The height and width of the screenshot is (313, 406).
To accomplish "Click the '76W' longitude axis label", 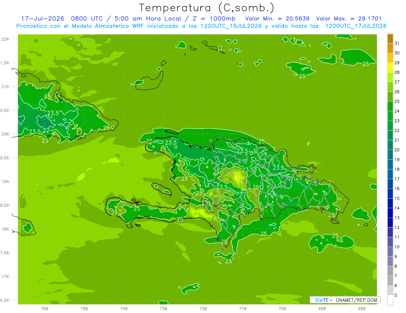I will 44,309.
